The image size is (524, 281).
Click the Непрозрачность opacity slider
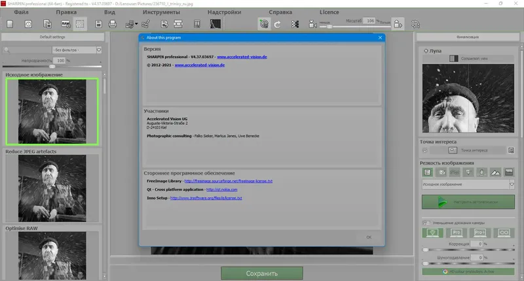pos(52,67)
